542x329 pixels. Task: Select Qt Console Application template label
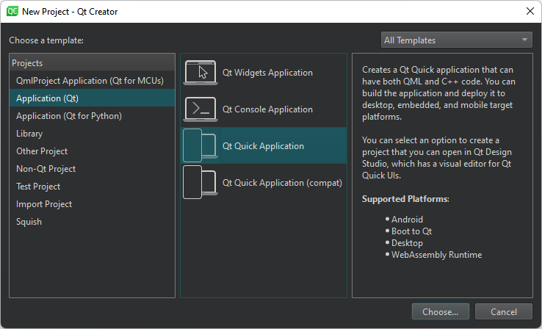coord(267,109)
